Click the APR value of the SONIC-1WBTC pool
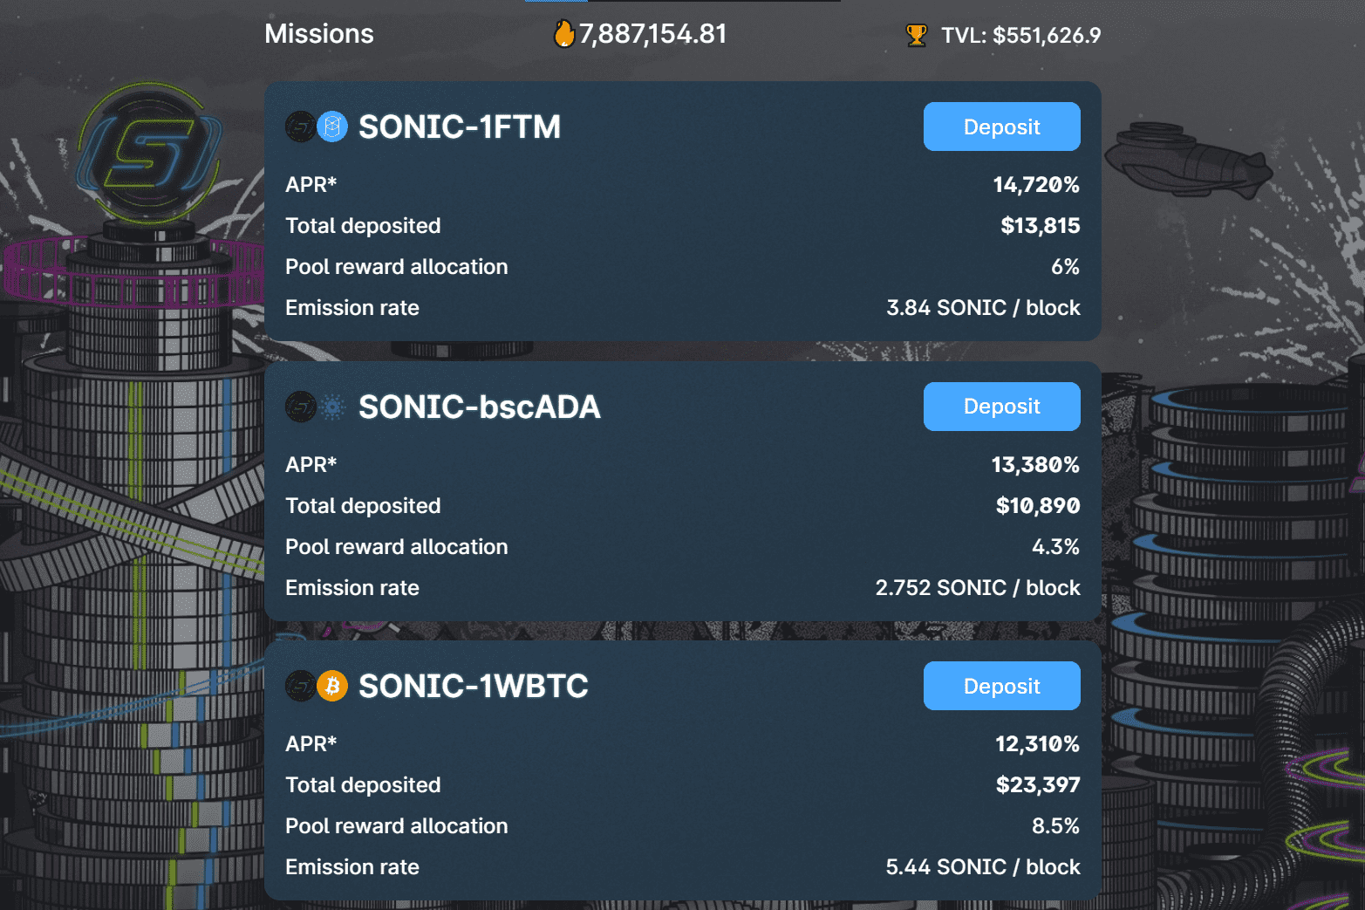Viewport: 1365px width, 910px height. coord(1036,743)
